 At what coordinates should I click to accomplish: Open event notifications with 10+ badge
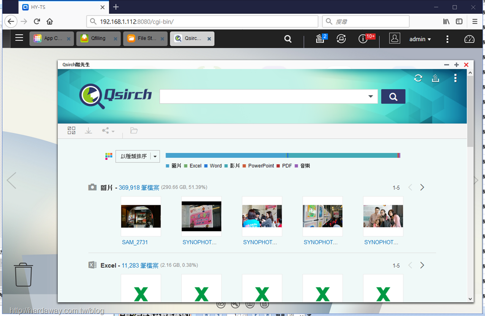point(366,38)
